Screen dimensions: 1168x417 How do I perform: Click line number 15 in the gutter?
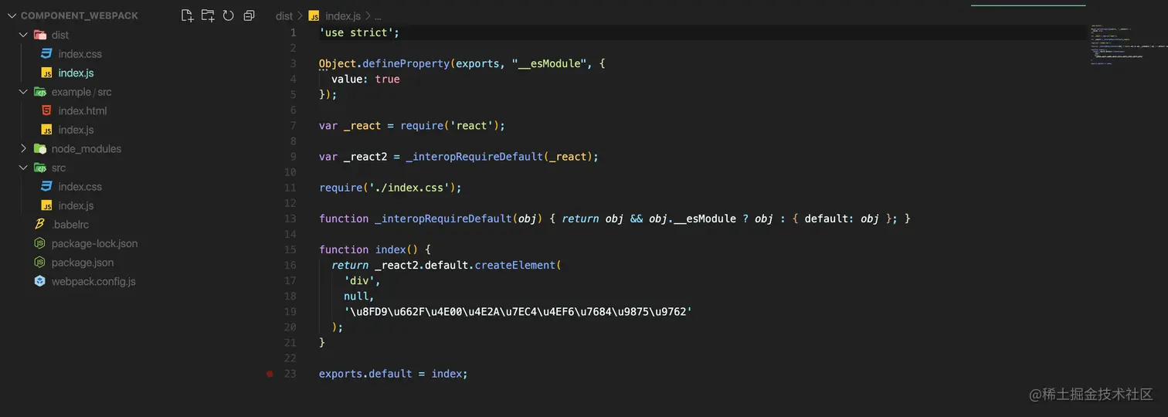pos(290,249)
